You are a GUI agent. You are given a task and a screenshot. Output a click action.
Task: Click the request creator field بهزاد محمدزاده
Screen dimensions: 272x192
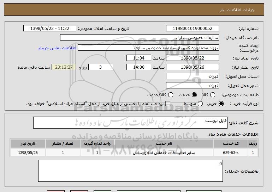coord(148,48)
